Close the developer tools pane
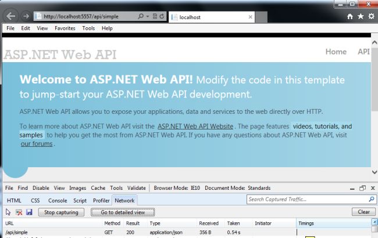This screenshot has height=238, width=378. click(x=373, y=188)
